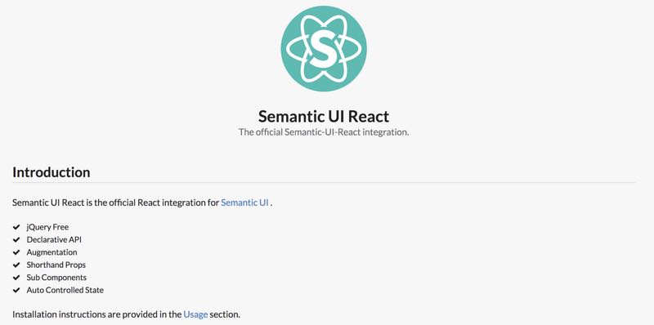Click the Installation instructions sentence
This screenshot has width=654, height=325.
coord(127,314)
